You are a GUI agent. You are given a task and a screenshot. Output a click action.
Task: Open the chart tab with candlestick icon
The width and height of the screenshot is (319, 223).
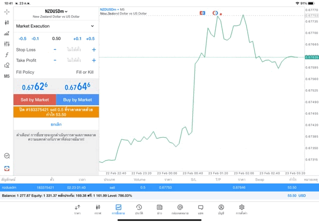[x=98, y=210]
